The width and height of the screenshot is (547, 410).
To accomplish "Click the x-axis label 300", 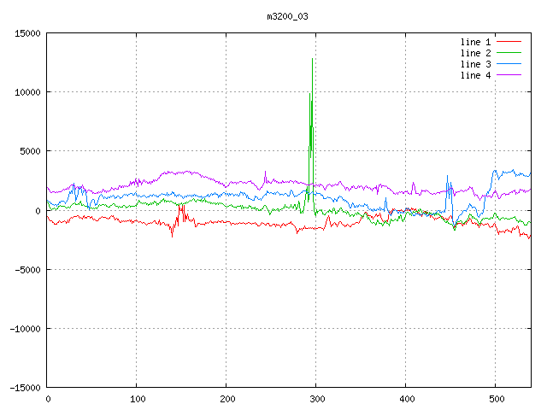I will tap(317, 399).
